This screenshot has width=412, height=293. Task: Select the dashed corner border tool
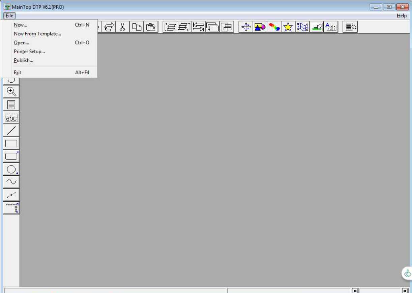tap(11, 207)
